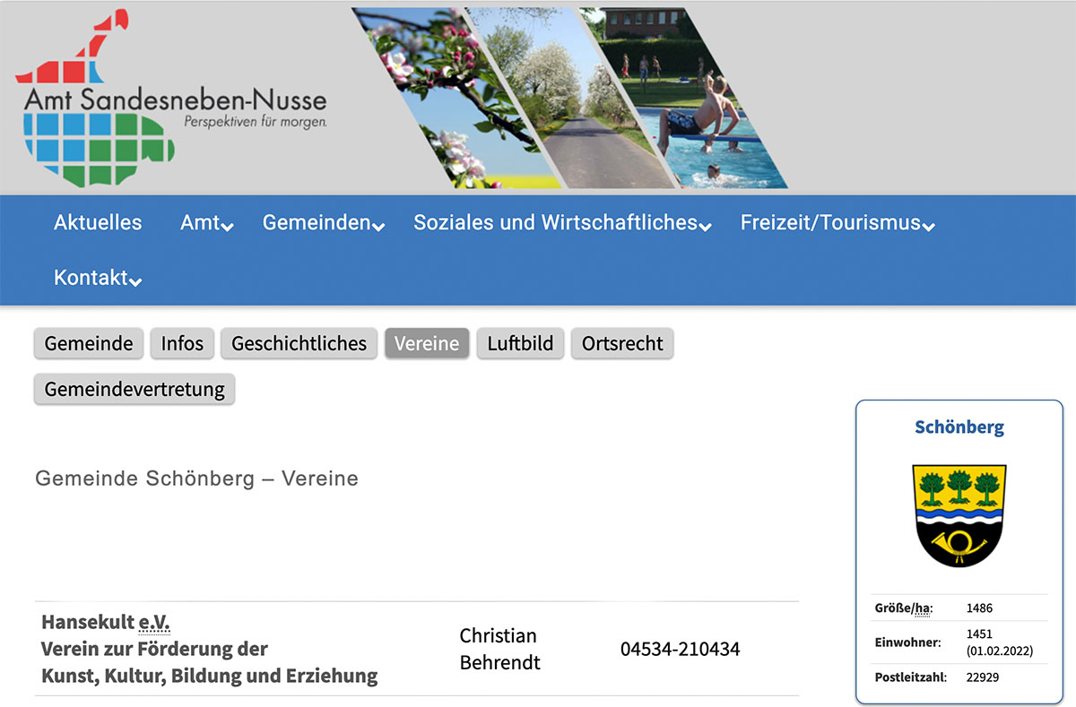Screen dimensions: 1076x707
Task: Switch to the Luftbild tab
Action: click(x=520, y=343)
